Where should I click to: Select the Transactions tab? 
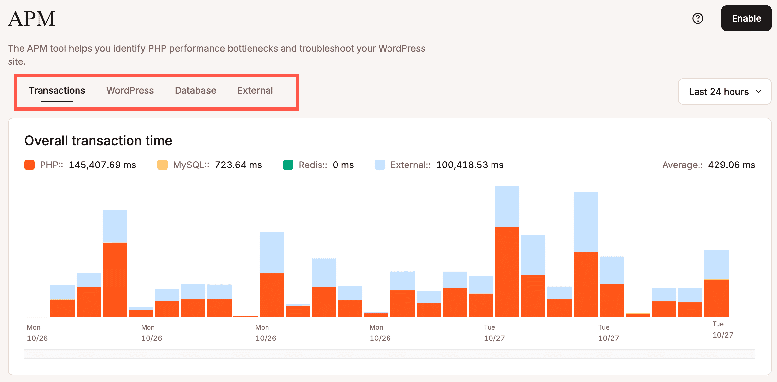tap(57, 90)
